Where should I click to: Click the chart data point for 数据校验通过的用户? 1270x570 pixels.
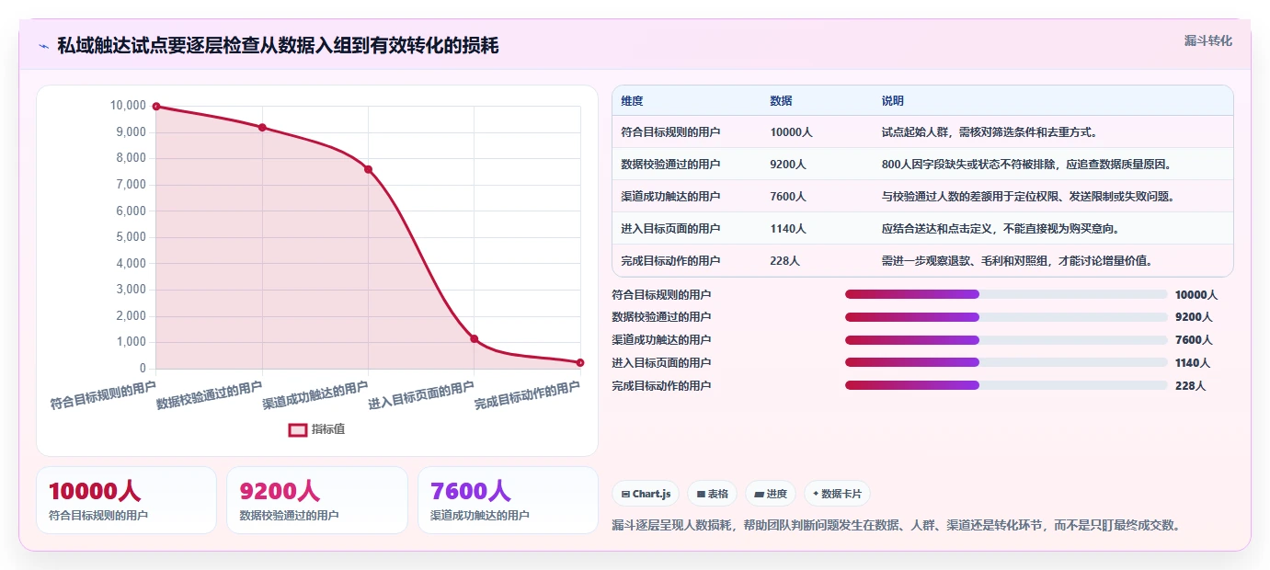point(262,128)
